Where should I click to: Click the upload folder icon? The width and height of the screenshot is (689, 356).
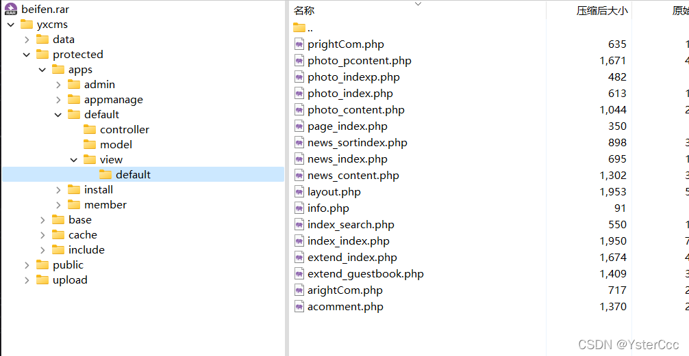[42, 279]
